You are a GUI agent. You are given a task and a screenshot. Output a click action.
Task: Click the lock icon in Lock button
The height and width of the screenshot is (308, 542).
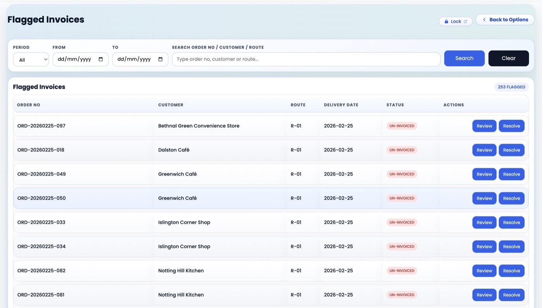coord(446,22)
